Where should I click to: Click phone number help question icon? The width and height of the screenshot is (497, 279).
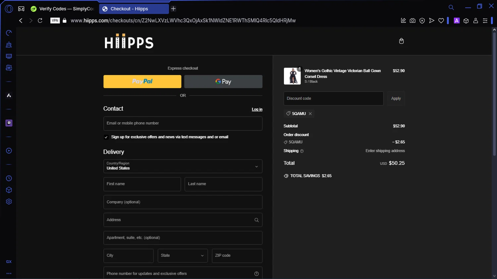[256, 274]
